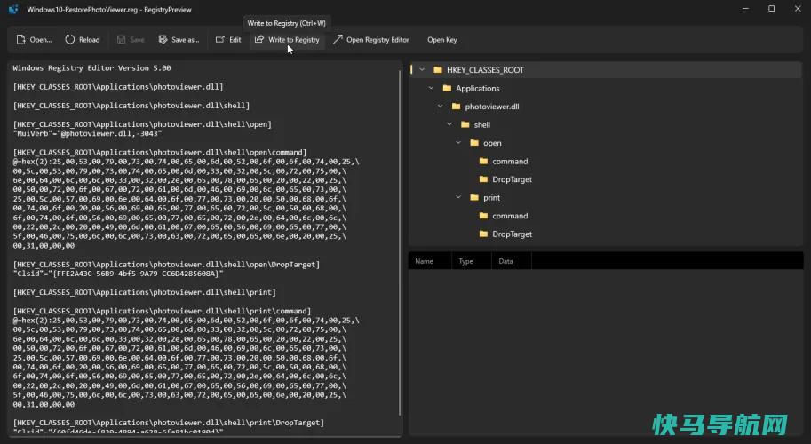Click Open Registry Editor button text
This screenshot has width=811, height=444.
[378, 40]
